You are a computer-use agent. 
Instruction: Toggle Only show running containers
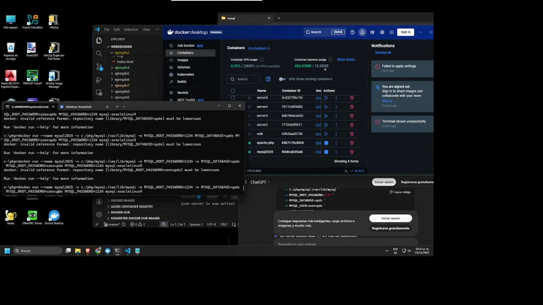tap(282, 79)
